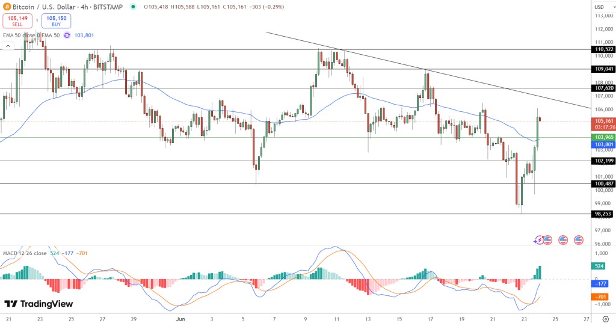Viewport: 616px width, 323px height.
Task: Click the change value −303 (−0.29%)
Action: [x=266, y=7]
